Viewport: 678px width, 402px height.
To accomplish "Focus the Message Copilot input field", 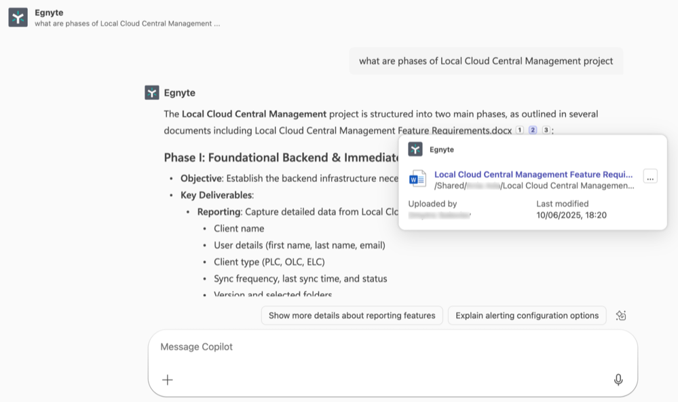I will coord(392,347).
